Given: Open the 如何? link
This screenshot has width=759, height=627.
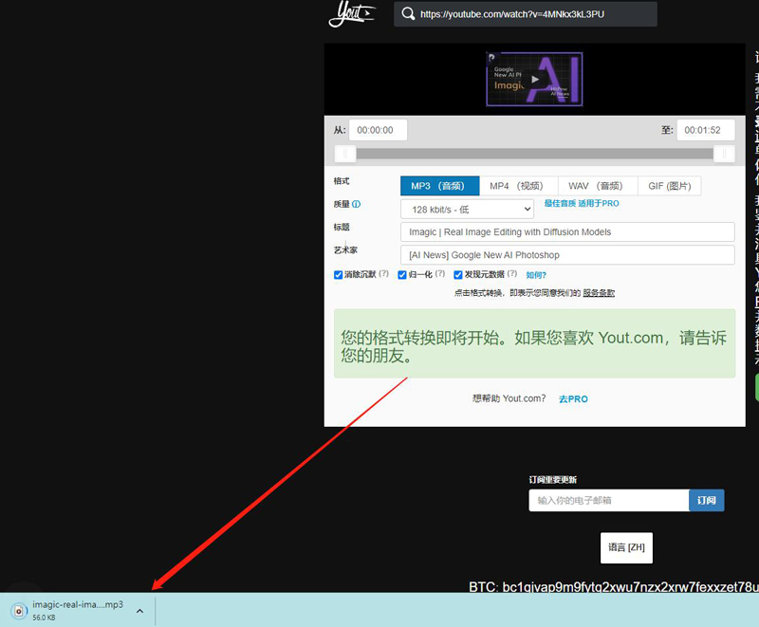Looking at the screenshot, I should point(536,275).
